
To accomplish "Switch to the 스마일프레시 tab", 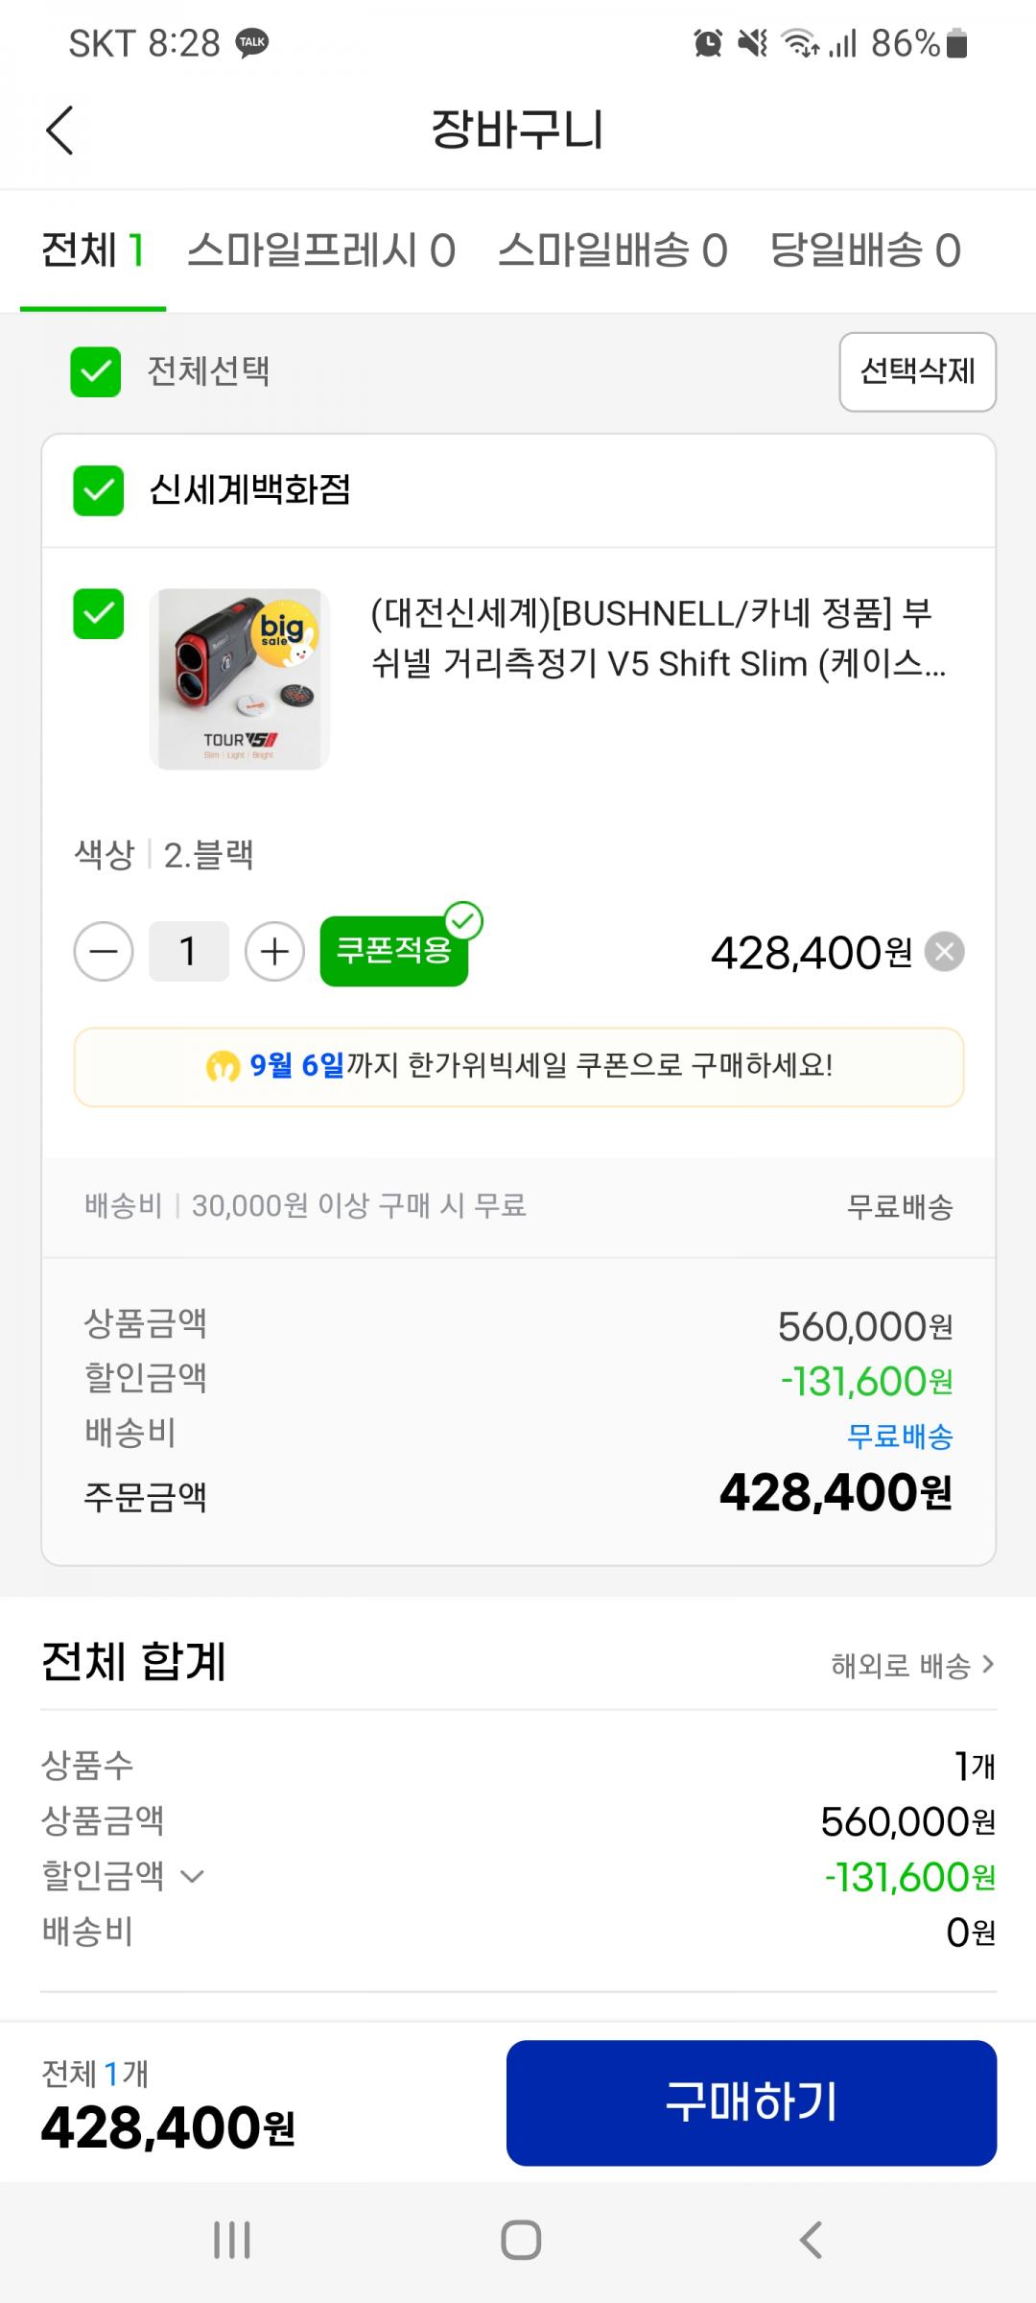I will pyautogui.click(x=320, y=251).
